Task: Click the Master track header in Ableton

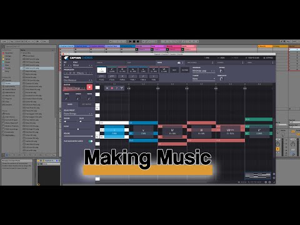Action: coord(294,46)
